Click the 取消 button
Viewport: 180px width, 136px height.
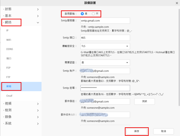[163, 131]
